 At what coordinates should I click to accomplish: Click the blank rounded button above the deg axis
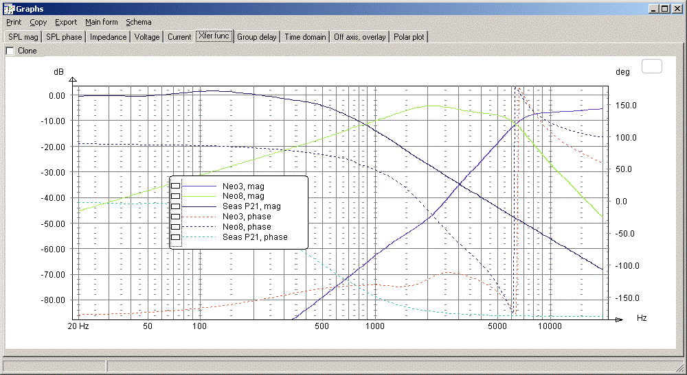651,66
